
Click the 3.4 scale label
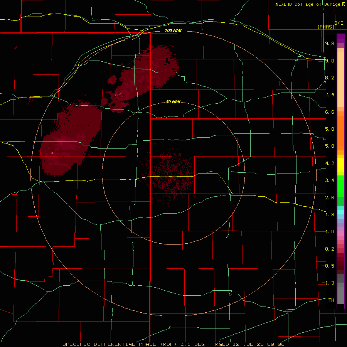(x=330, y=180)
